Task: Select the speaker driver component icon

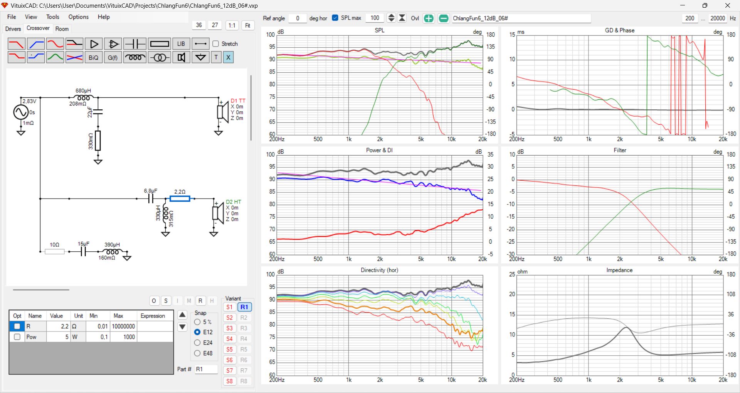Action: click(x=181, y=58)
